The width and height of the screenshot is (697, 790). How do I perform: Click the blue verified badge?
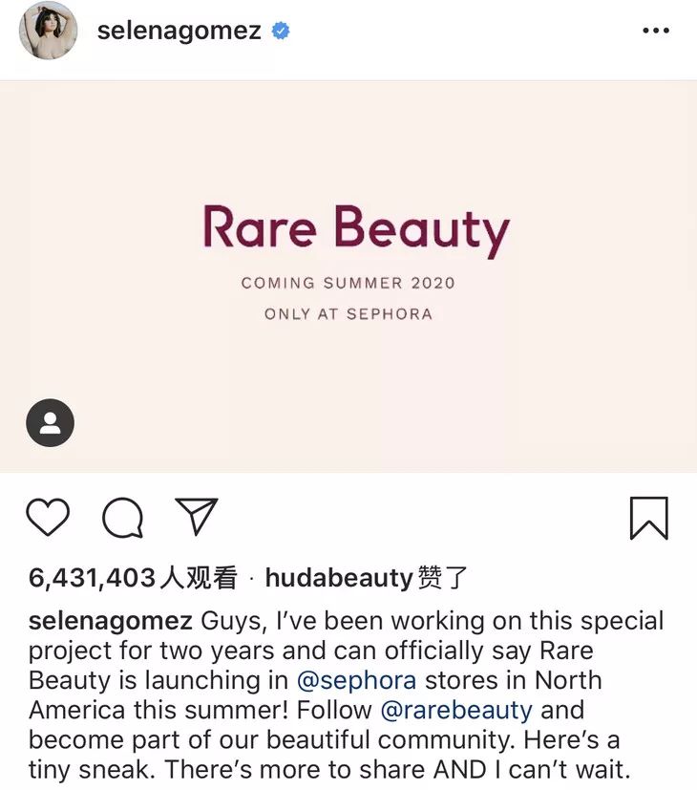tap(281, 31)
